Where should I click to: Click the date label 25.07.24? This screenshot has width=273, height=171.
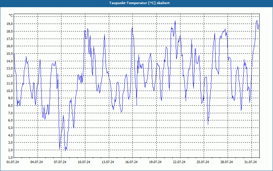[x=203, y=162]
